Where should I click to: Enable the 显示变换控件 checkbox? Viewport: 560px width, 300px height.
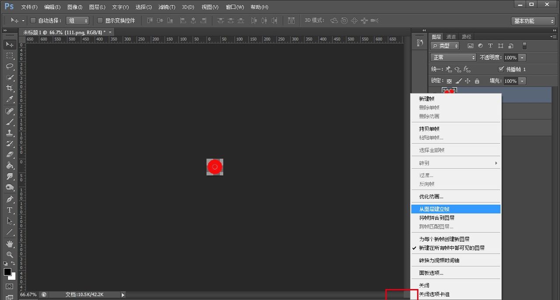pyautogui.click(x=100, y=21)
